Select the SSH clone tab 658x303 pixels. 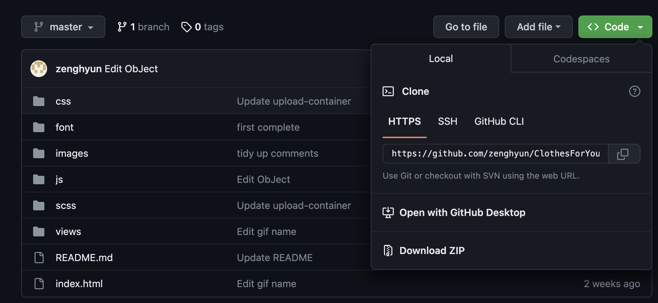(447, 122)
